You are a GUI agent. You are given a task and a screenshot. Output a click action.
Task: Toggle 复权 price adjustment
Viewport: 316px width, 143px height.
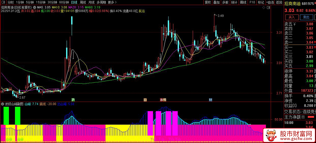coord(208,2)
